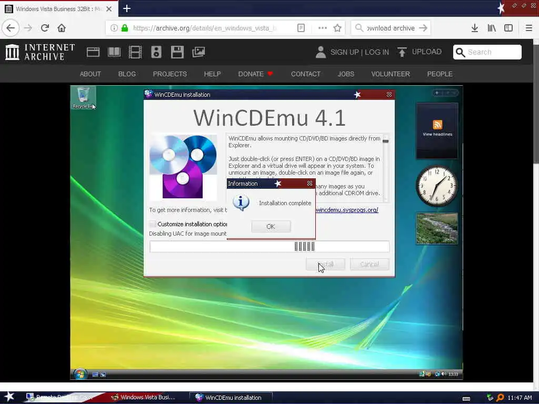Open the Archive images icon

point(198,52)
